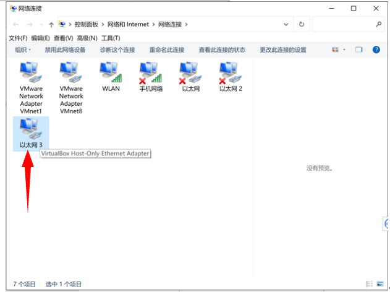Select the WLAN connection icon

(x=111, y=72)
